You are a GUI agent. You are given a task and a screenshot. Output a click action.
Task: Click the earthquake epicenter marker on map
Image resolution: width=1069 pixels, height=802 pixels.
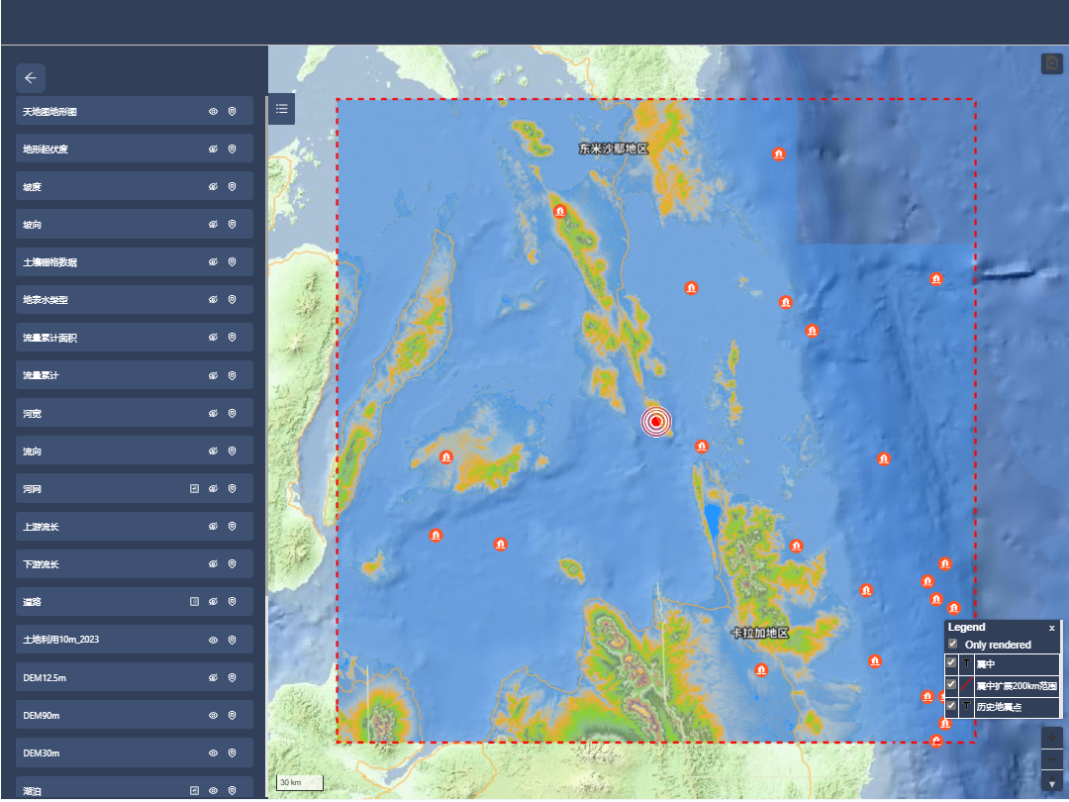click(x=656, y=422)
